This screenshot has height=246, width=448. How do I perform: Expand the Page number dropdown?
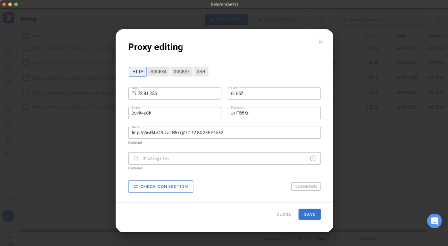pyautogui.click(x=339, y=239)
